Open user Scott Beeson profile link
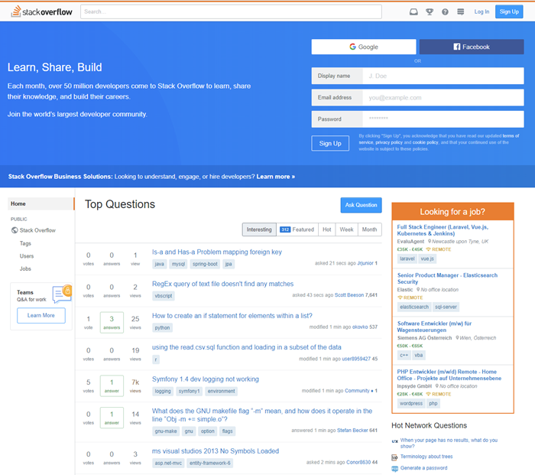This screenshot has height=475, width=535. pos(349,295)
